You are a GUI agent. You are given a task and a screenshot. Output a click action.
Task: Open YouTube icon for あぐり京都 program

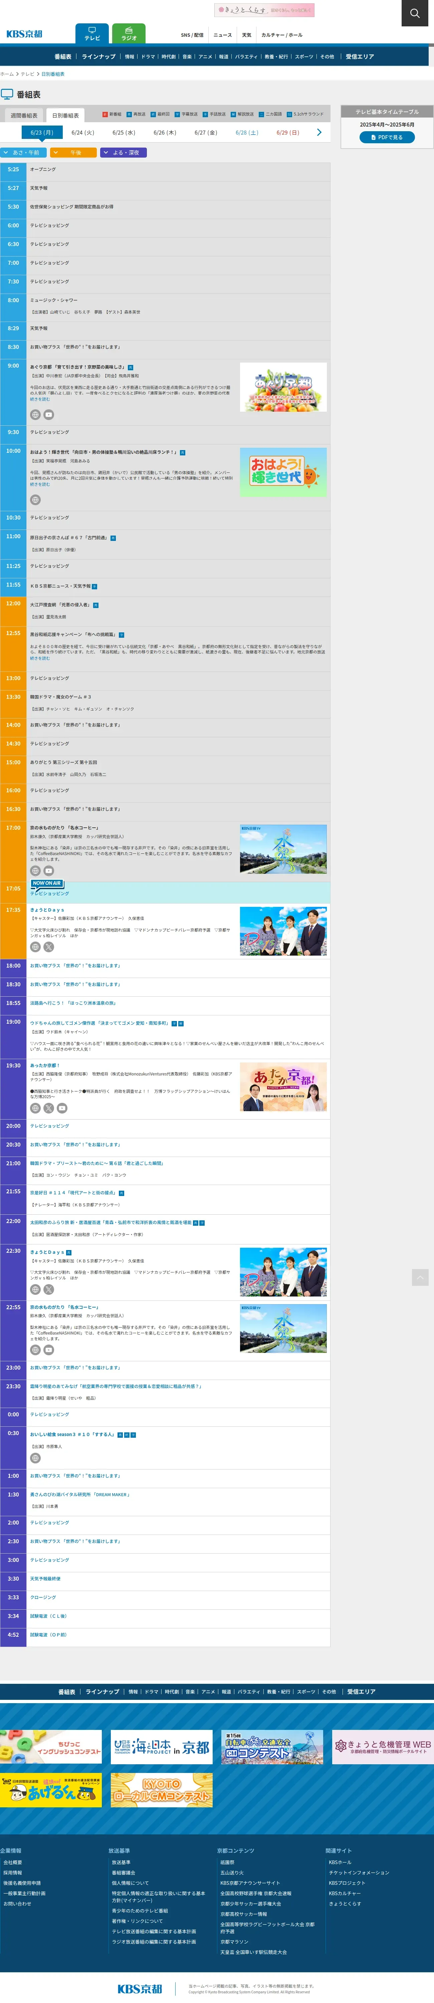pos(48,415)
